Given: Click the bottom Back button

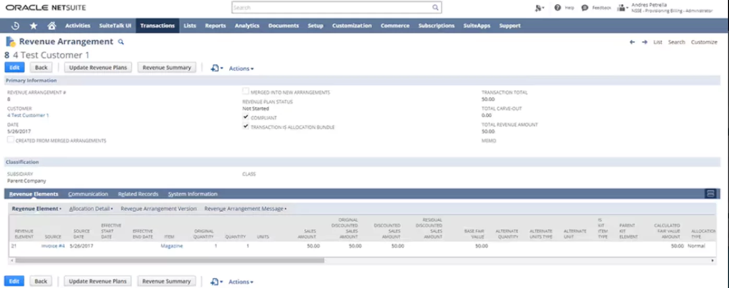Looking at the screenshot, I should point(41,281).
